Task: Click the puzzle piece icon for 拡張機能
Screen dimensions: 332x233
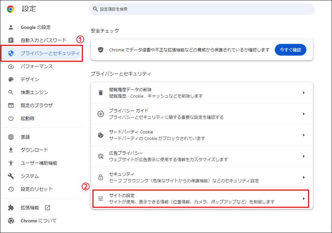Action: click(11, 208)
